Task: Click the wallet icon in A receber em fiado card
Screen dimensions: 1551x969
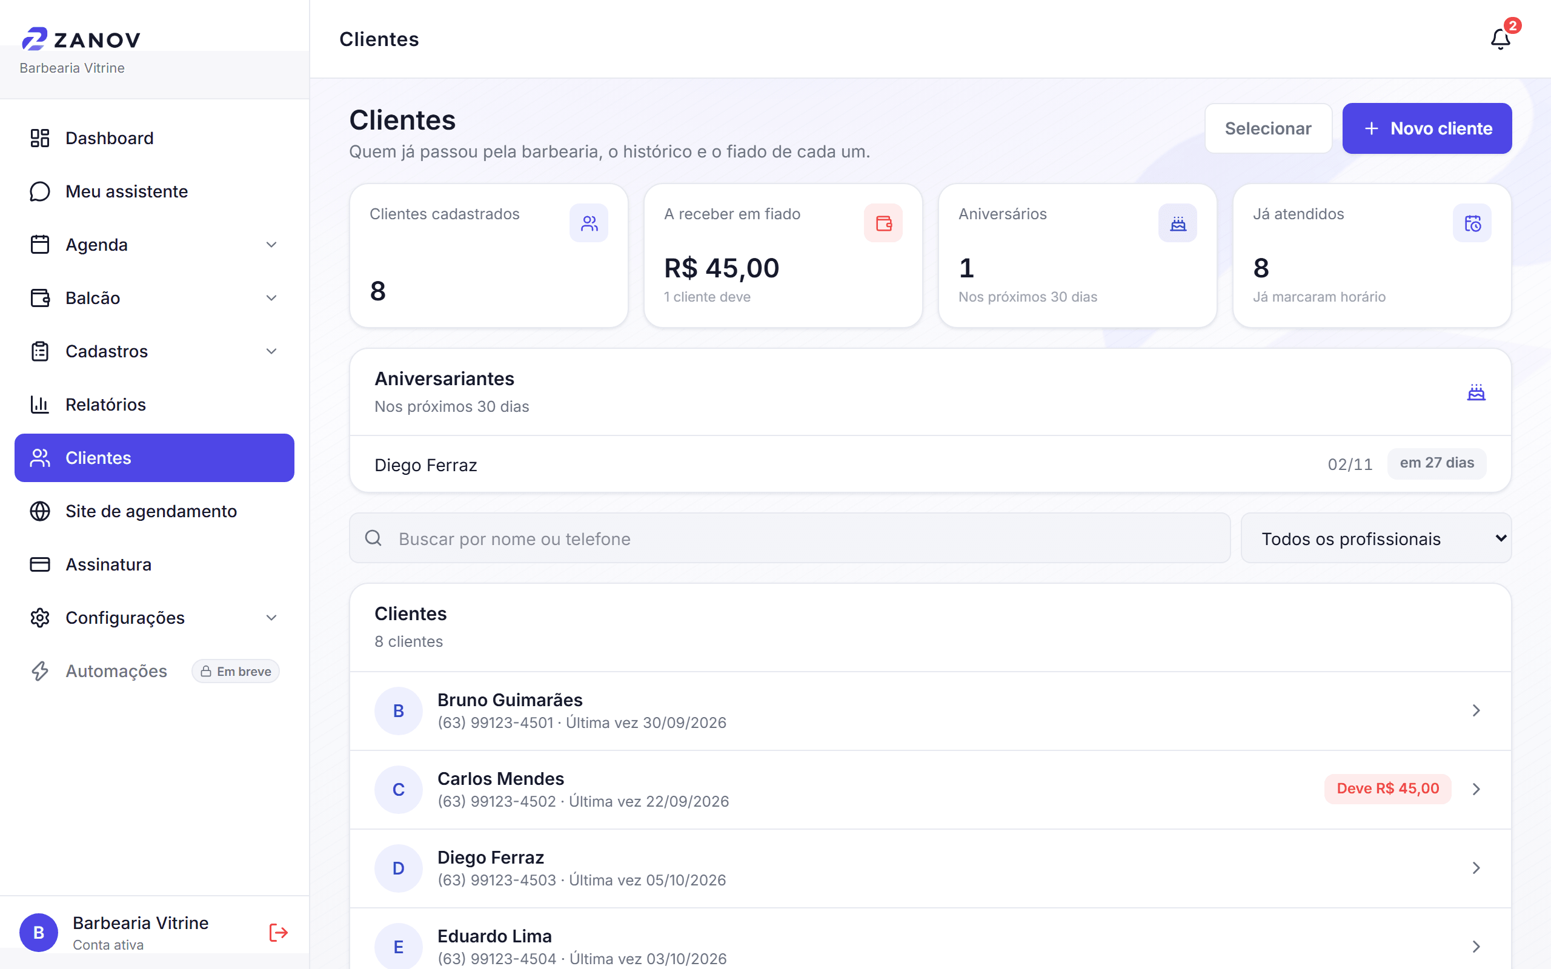Action: click(883, 223)
